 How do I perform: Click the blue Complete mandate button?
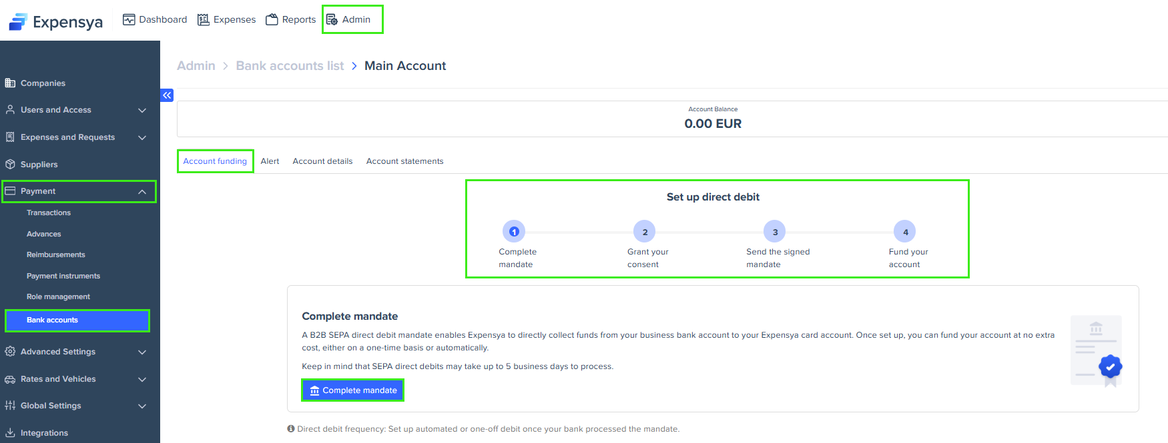(x=353, y=390)
